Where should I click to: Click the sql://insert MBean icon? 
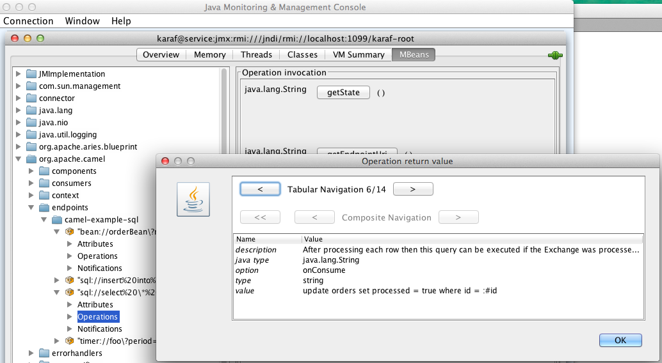[x=70, y=280]
